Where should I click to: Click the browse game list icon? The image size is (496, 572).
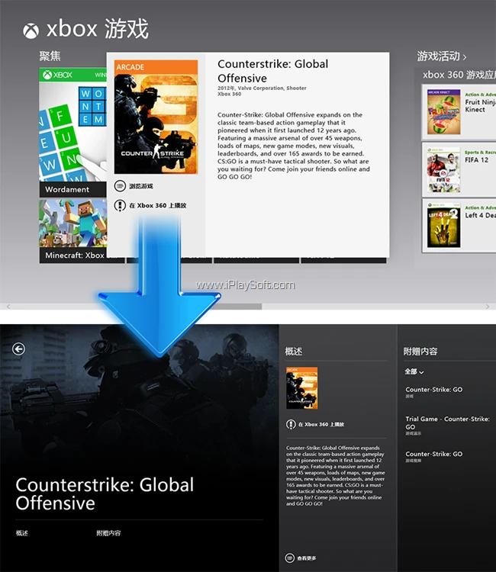click(120, 186)
